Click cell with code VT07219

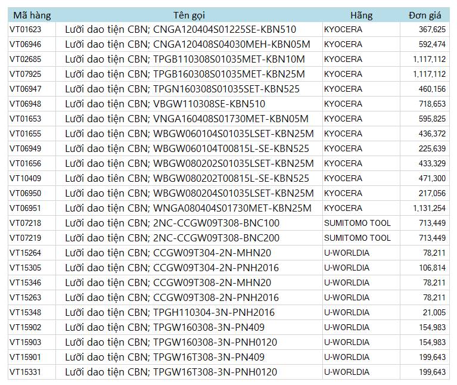pos(32,238)
